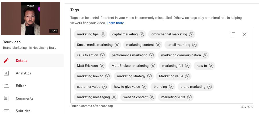The height and width of the screenshot is (114, 259).
Task: Click the 'website content' tag label
Action: coord(136,97)
